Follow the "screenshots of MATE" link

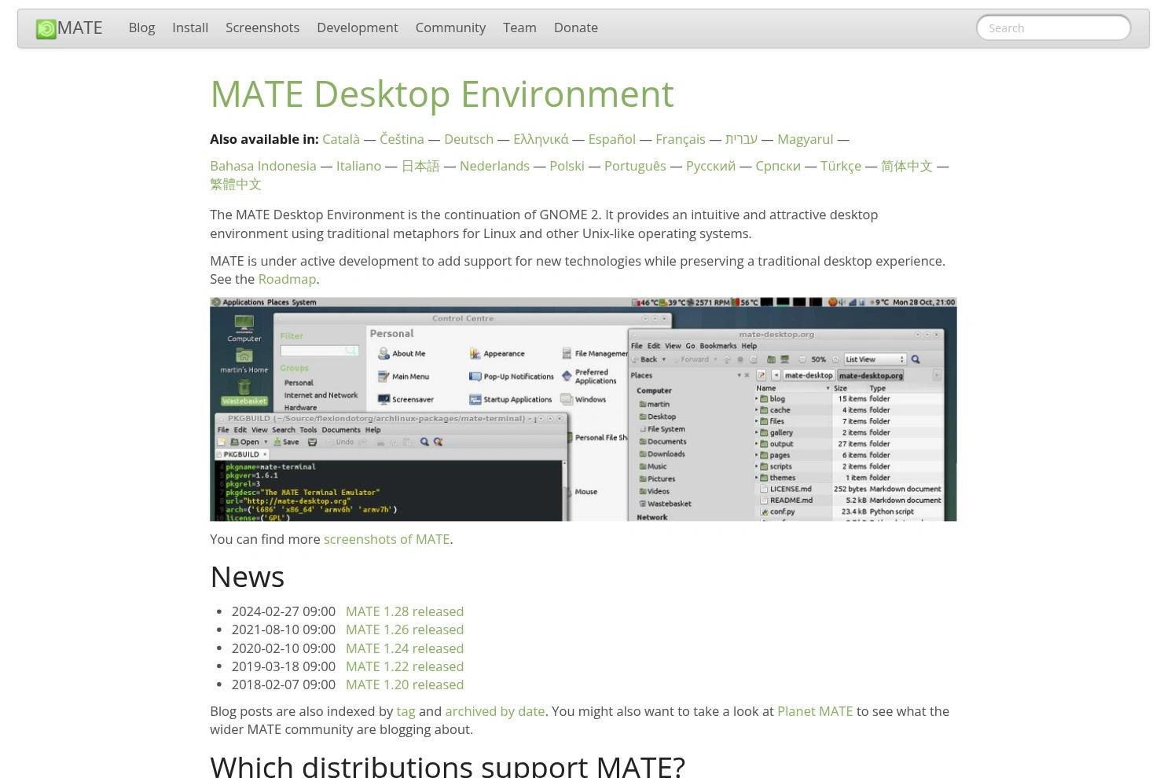pos(387,539)
